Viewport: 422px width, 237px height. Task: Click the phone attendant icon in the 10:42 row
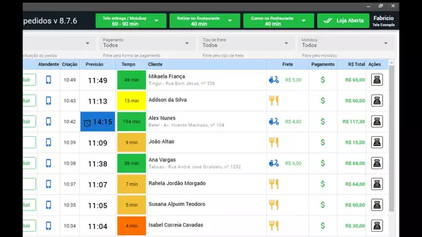(x=48, y=121)
